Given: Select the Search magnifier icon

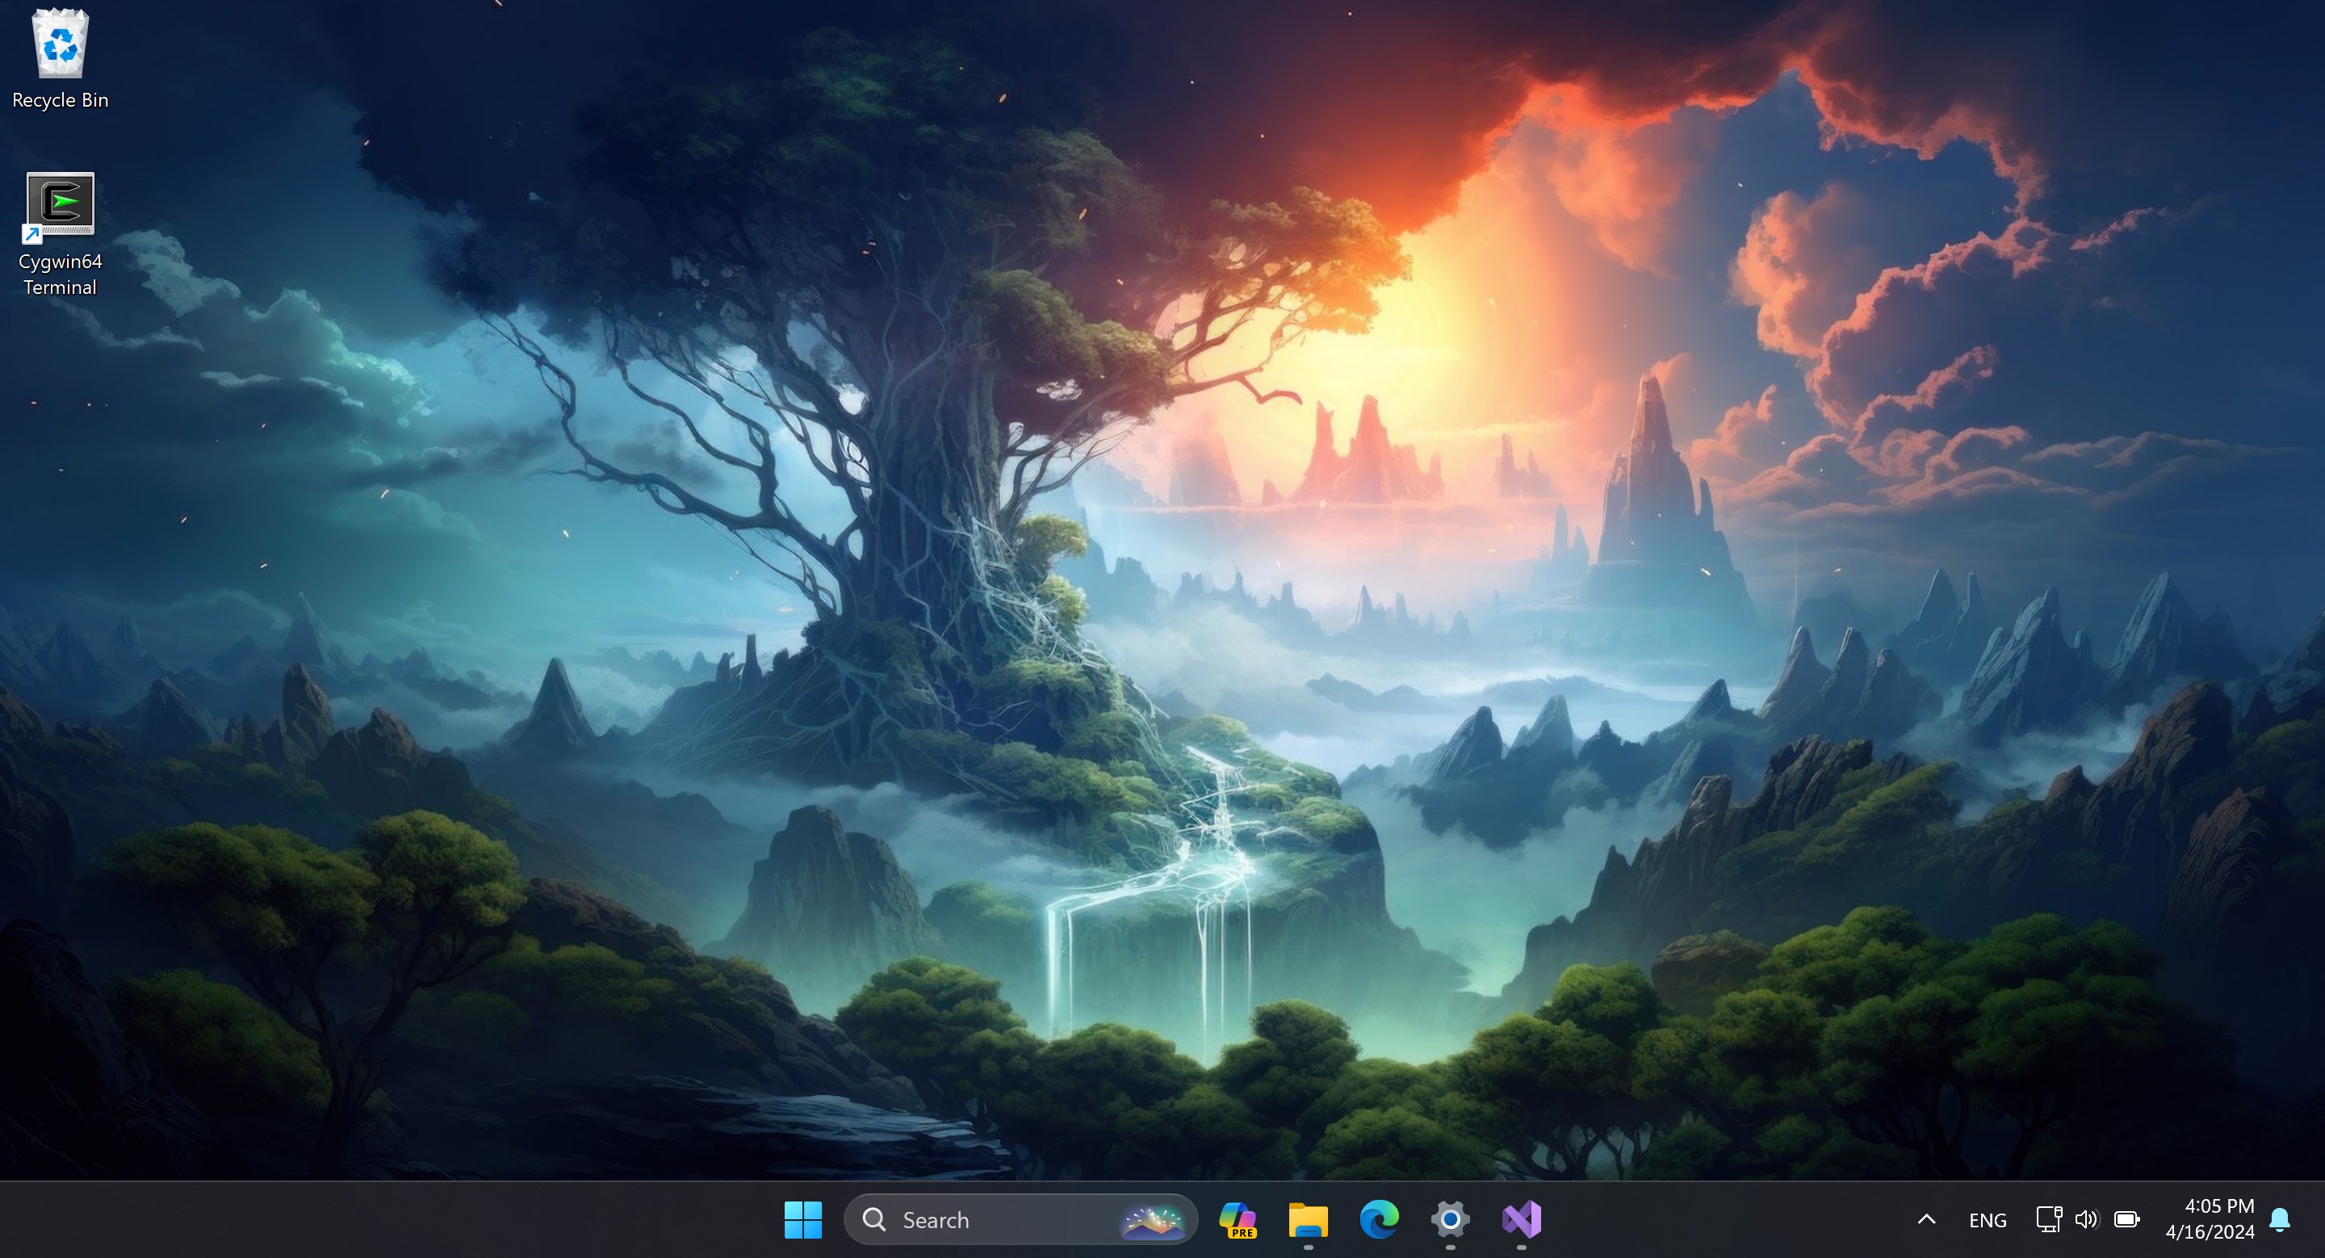Looking at the screenshot, I should pyautogui.click(x=873, y=1220).
